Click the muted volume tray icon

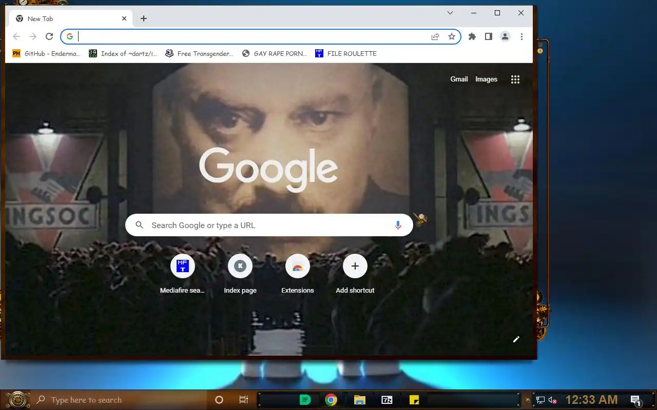tap(553, 400)
